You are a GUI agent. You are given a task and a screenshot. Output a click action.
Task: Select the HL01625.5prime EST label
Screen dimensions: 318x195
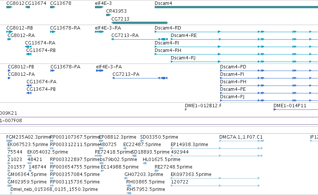[162, 160]
